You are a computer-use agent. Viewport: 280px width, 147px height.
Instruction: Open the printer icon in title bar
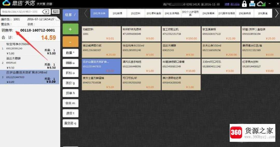point(252,4)
